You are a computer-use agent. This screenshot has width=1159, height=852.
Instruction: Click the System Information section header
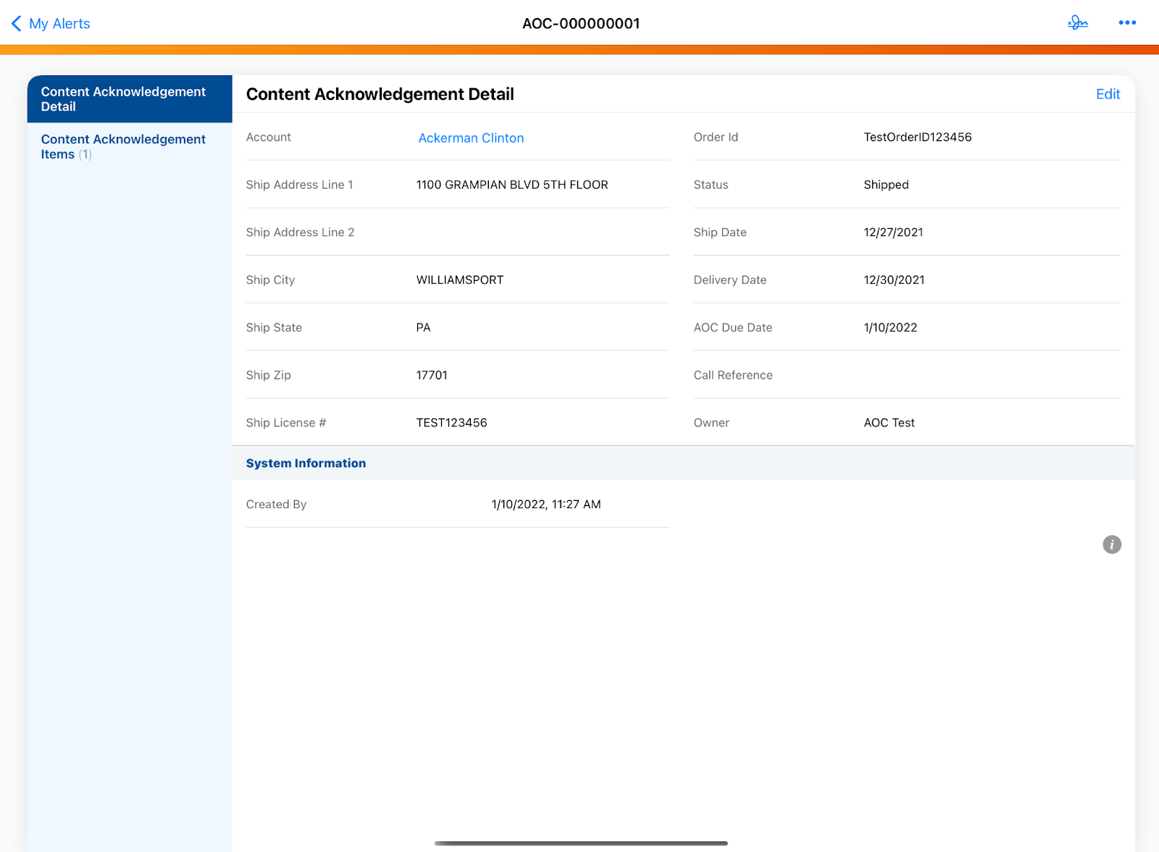click(306, 463)
